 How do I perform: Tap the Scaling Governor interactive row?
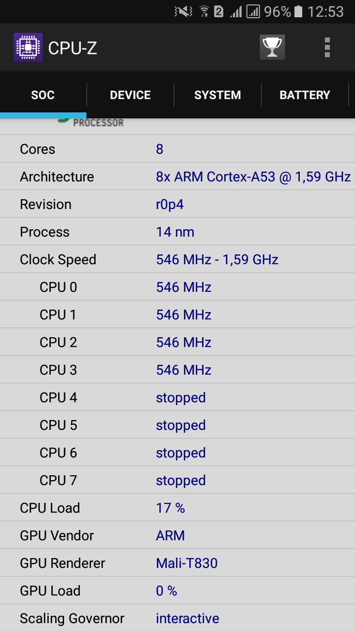(177, 618)
